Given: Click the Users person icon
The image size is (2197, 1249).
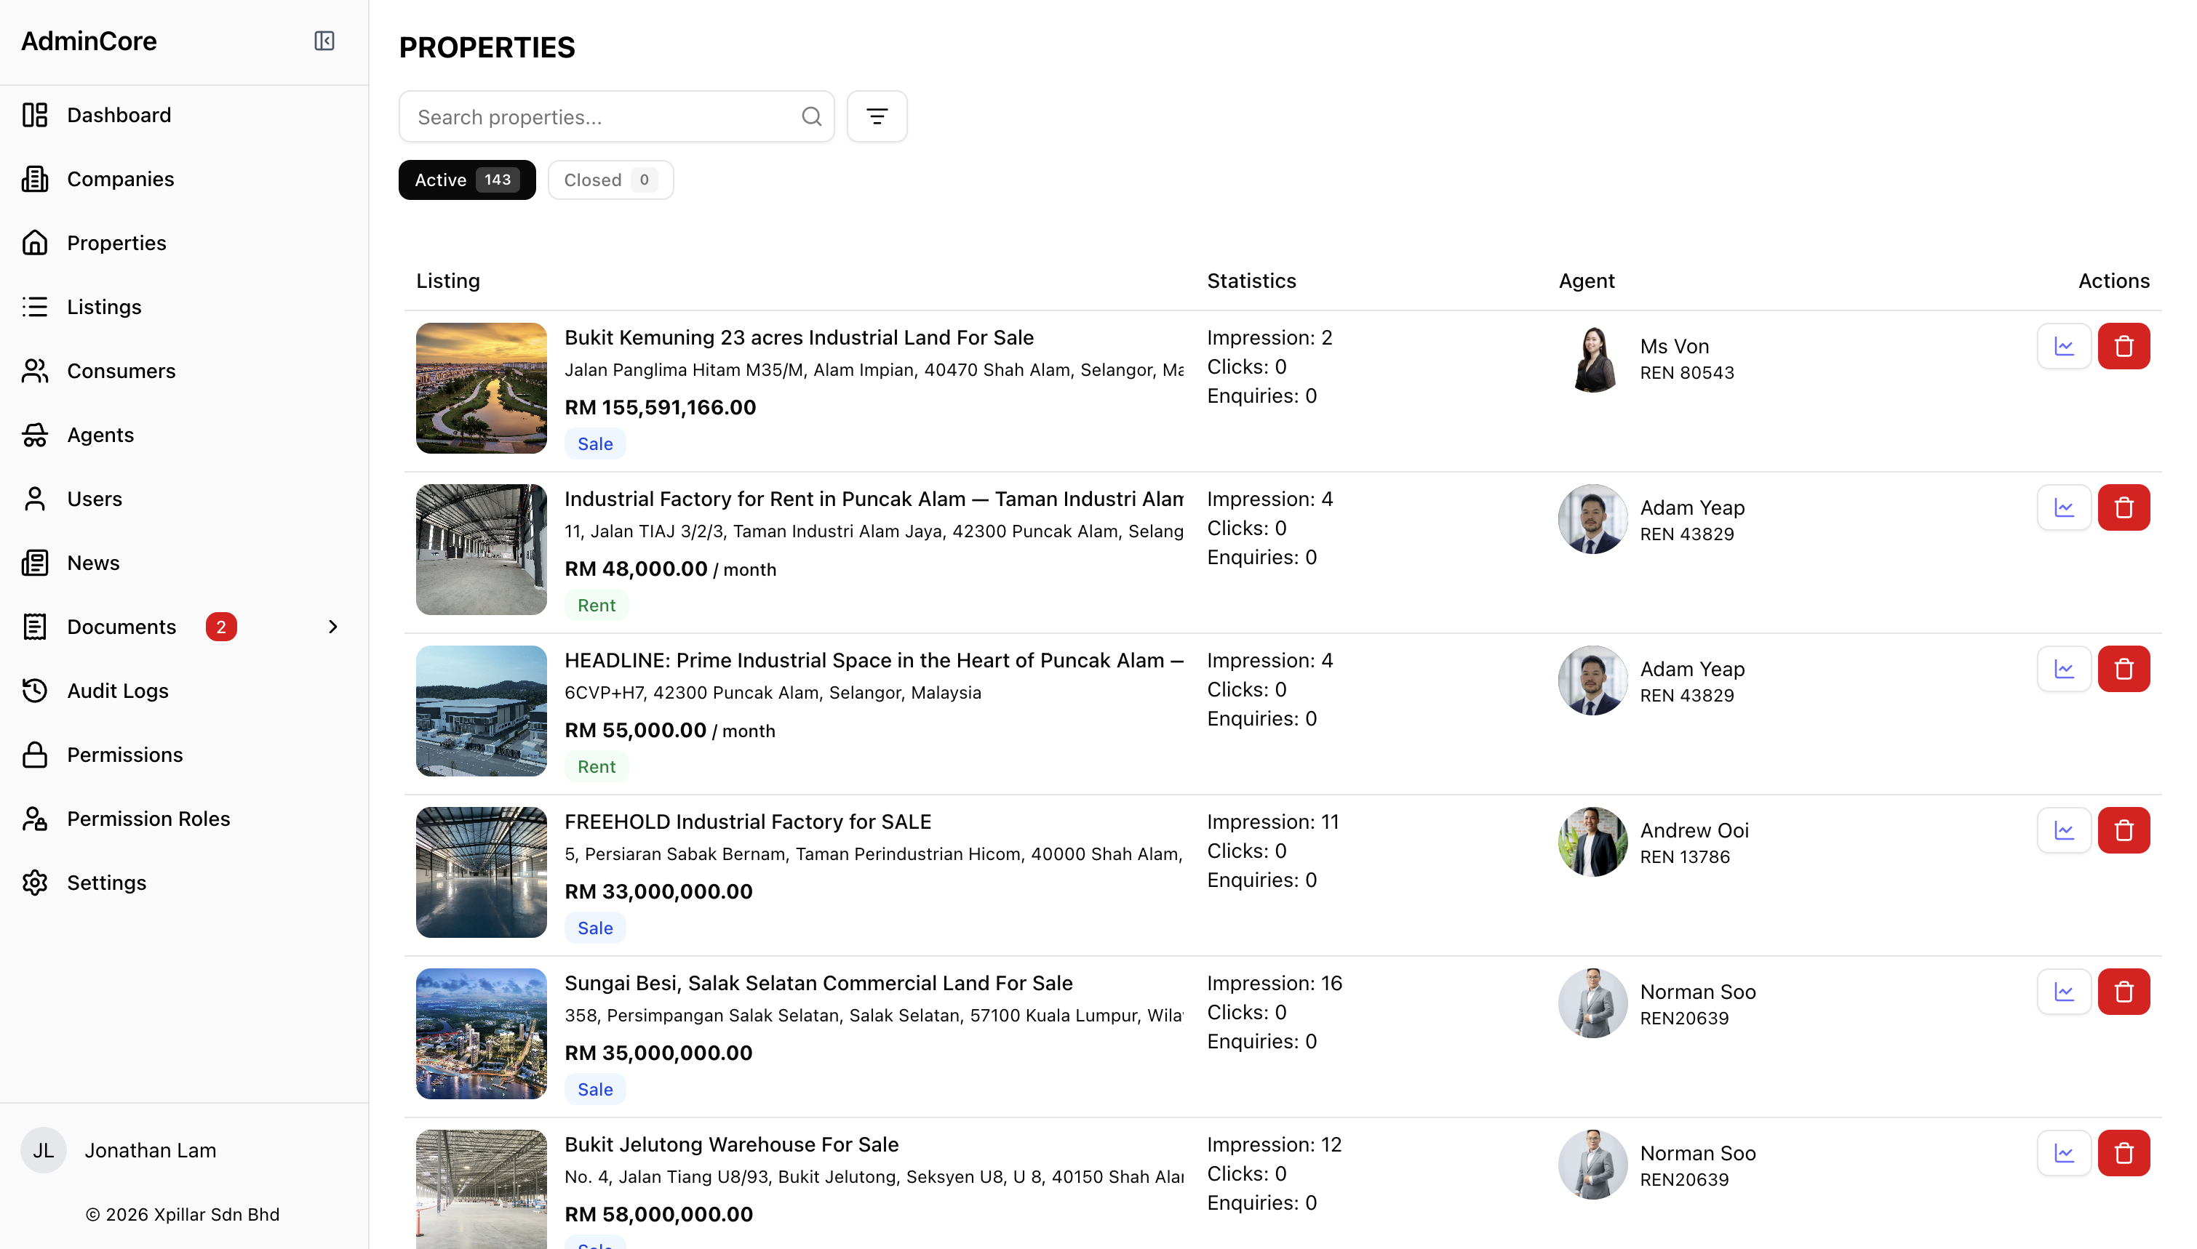Looking at the screenshot, I should tap(34, 499).
